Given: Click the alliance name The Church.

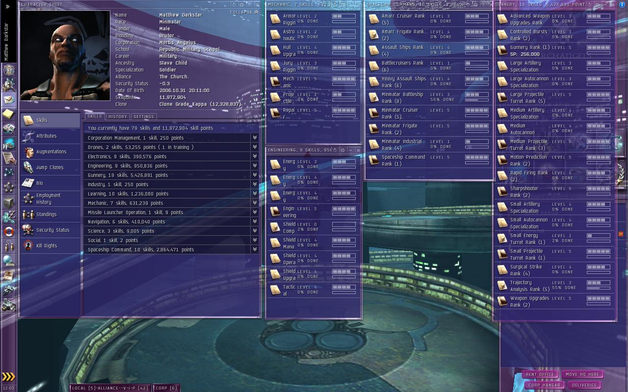Looking at the screenshot, I should [174, 77].
